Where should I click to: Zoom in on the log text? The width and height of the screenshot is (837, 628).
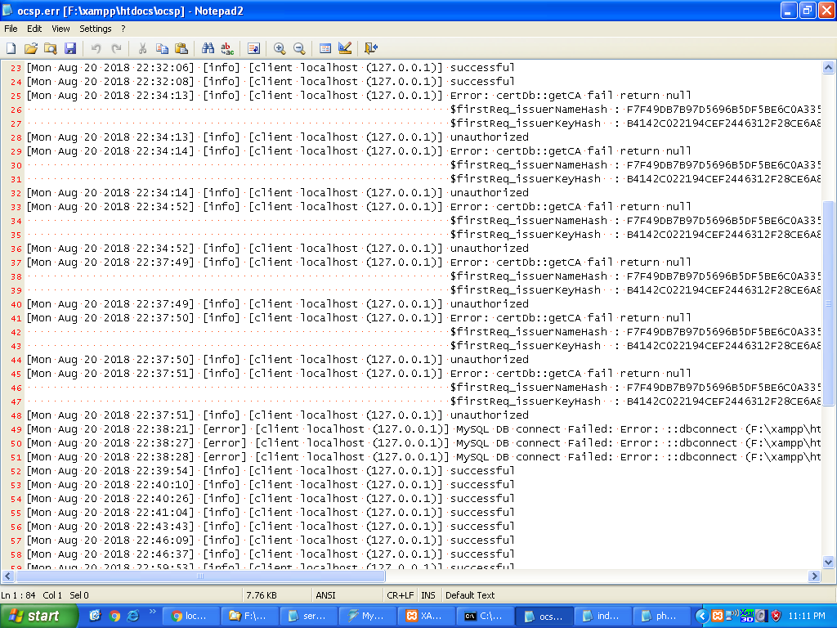[x=279, y=48]
